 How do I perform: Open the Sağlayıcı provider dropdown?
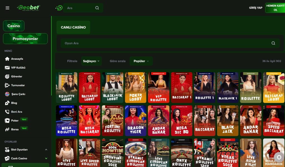pos(92,61)
